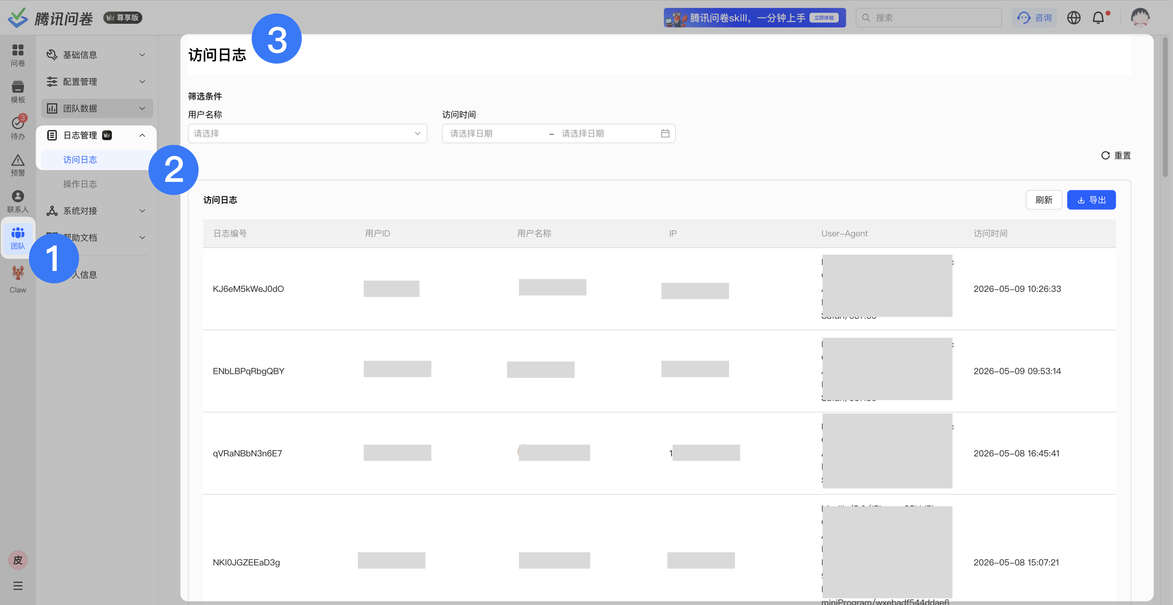
Task: Click the search magnifier icon
Action: pos(866,18)
